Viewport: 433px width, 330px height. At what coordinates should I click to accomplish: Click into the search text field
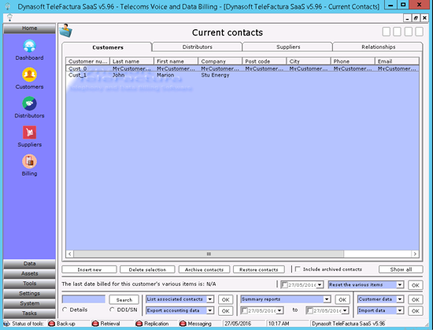pyautogui.click(x=83, y=299)
